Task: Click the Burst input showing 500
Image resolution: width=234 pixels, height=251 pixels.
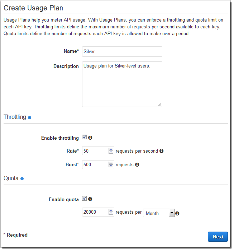Action: tap(95, 165)
